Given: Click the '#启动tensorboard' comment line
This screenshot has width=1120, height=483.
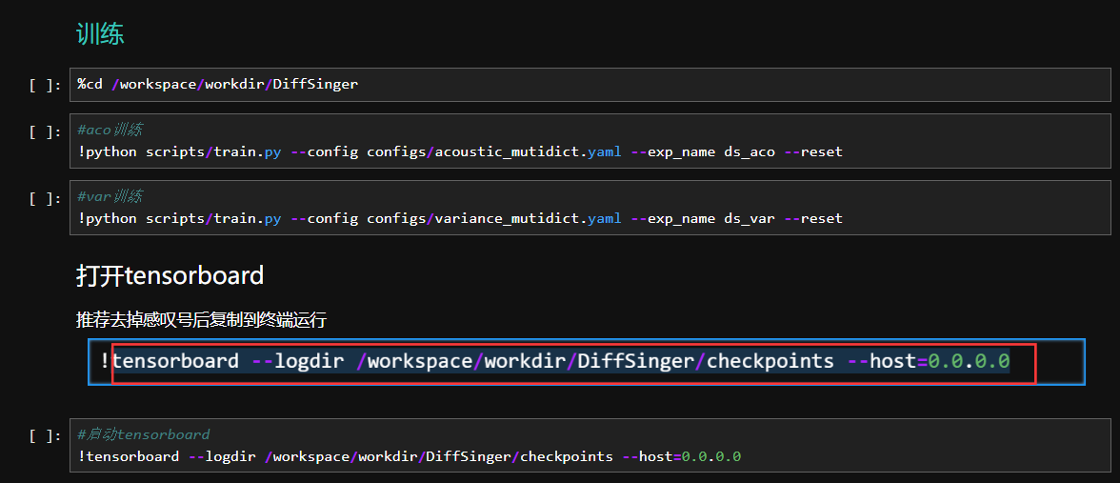Looking at the screenshot, I should pos(144,433).
